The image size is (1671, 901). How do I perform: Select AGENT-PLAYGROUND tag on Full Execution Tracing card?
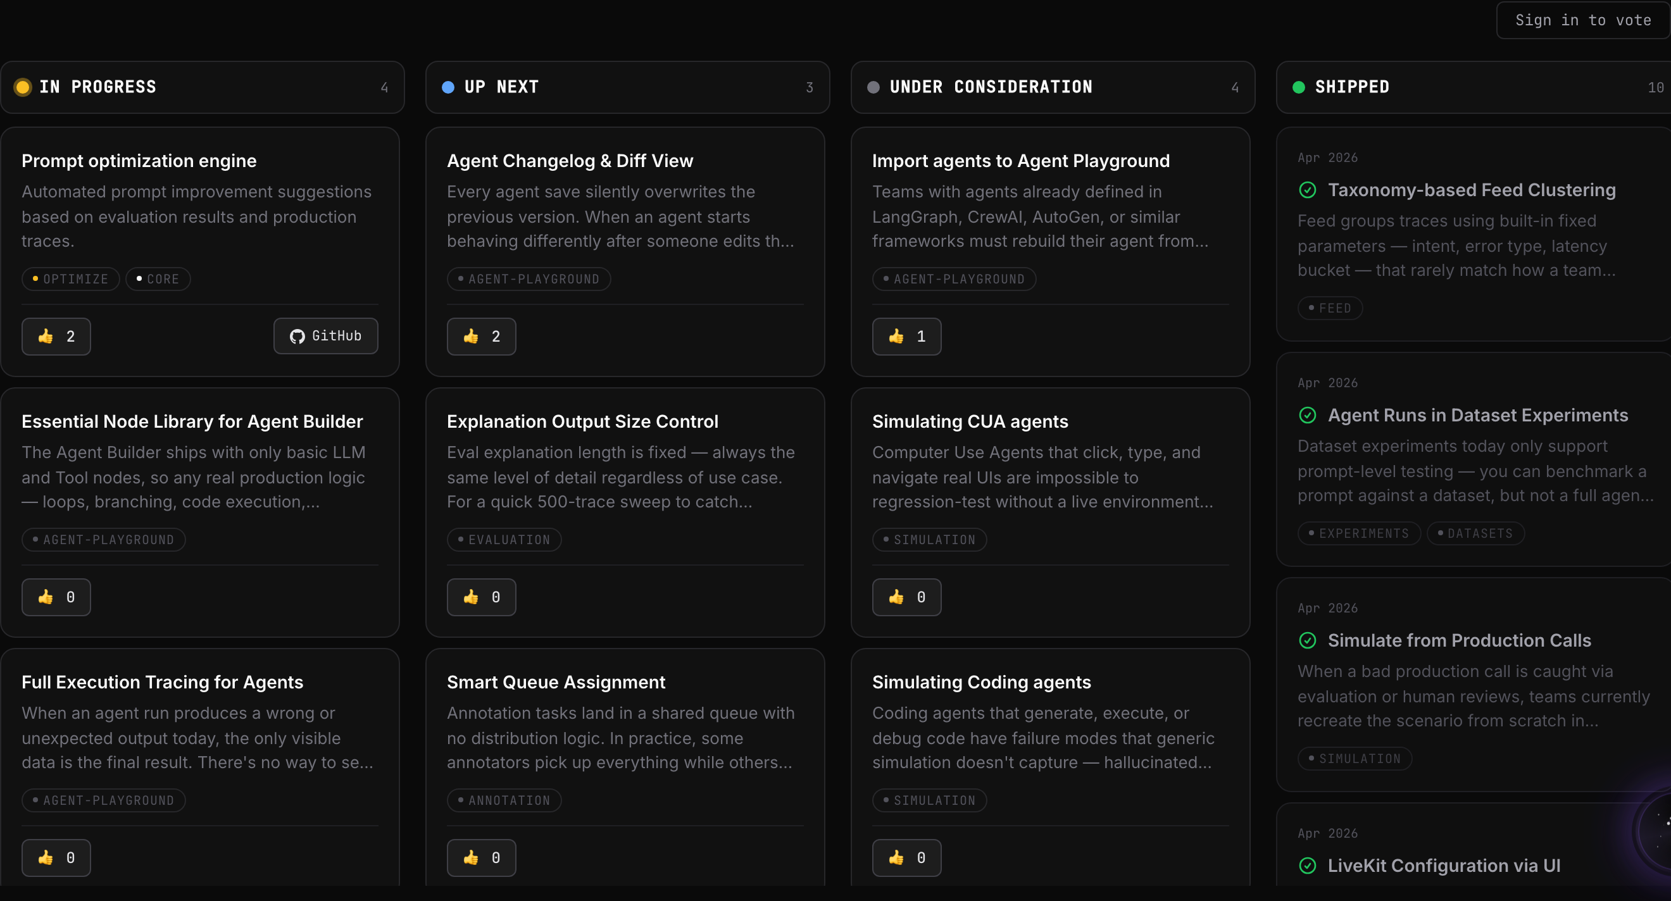[x=104, y=800]
